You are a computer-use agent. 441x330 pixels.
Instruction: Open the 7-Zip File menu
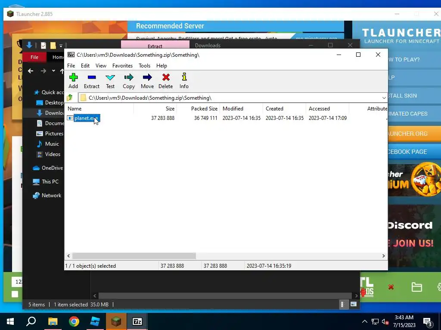coord(71,66)
